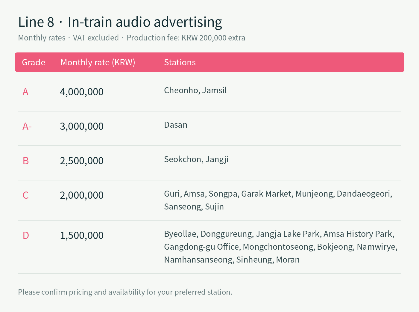Click the 'Dasan' station cell
Image resolution: width=419 pixels, height=312 pixels.
click(176, 125)
